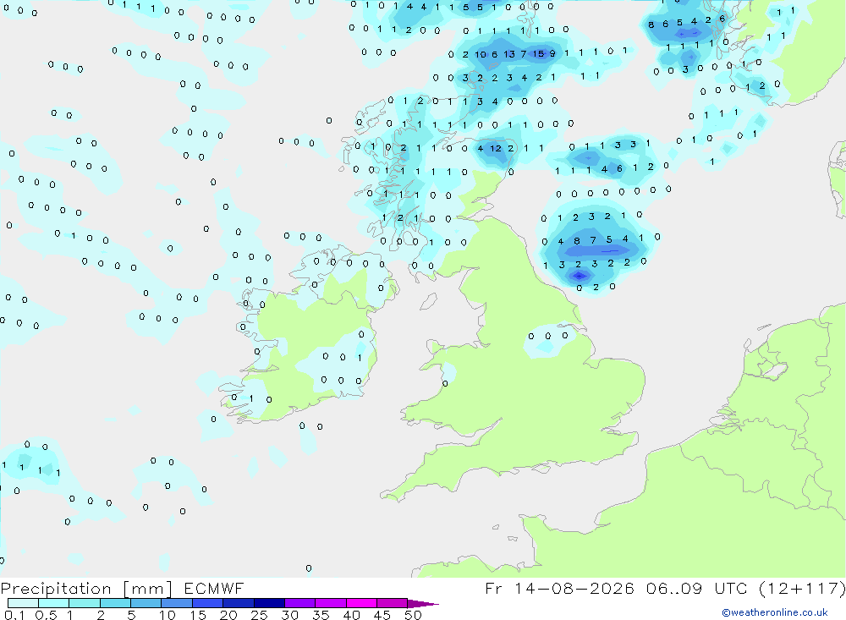Click the 0.1–0.5 mm palest legend swatch
The image size is (846, 620).
(x=23, y=603)
